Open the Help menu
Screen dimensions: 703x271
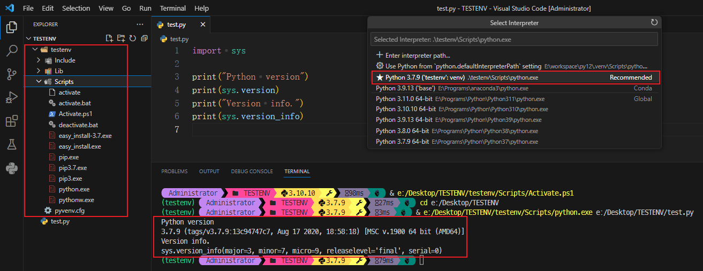point(202,8)
